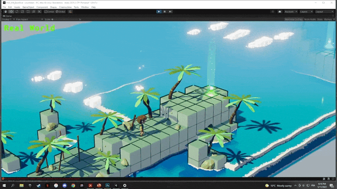Image resolution: width=337 pixels, height=189 pixels.
Task: Open File Explorer from taskbar
Action: coord(21,186)
